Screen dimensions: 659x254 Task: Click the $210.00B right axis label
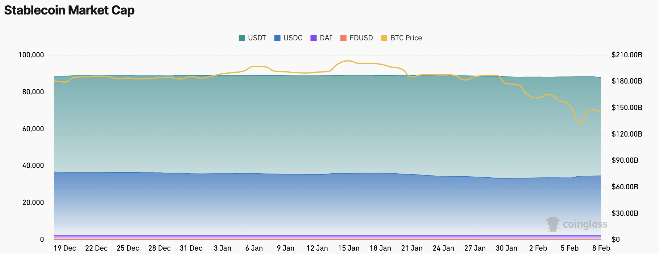pos(627,55)
